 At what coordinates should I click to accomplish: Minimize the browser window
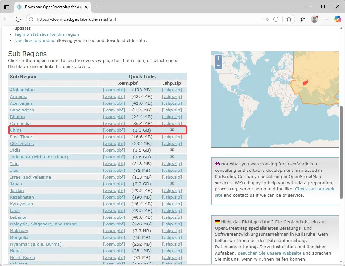308,7
